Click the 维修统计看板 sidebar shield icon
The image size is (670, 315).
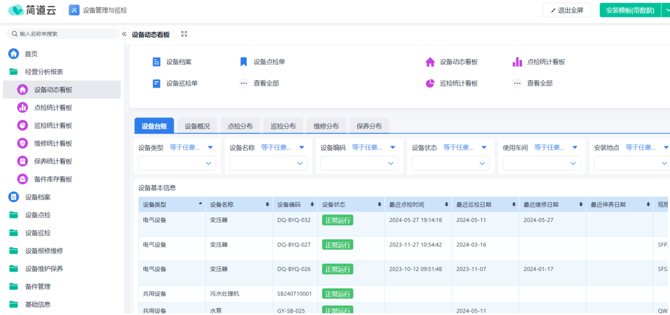(x=22, y=143)
